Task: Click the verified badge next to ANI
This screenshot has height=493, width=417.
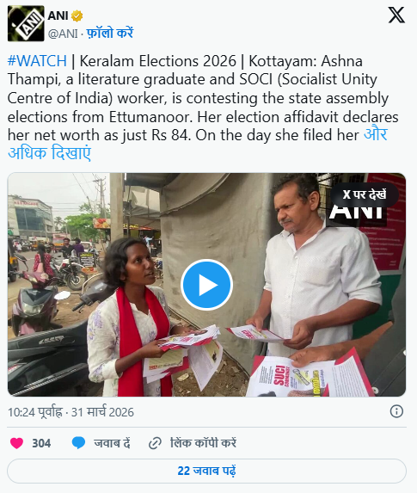Action: (x=77, y=15)
